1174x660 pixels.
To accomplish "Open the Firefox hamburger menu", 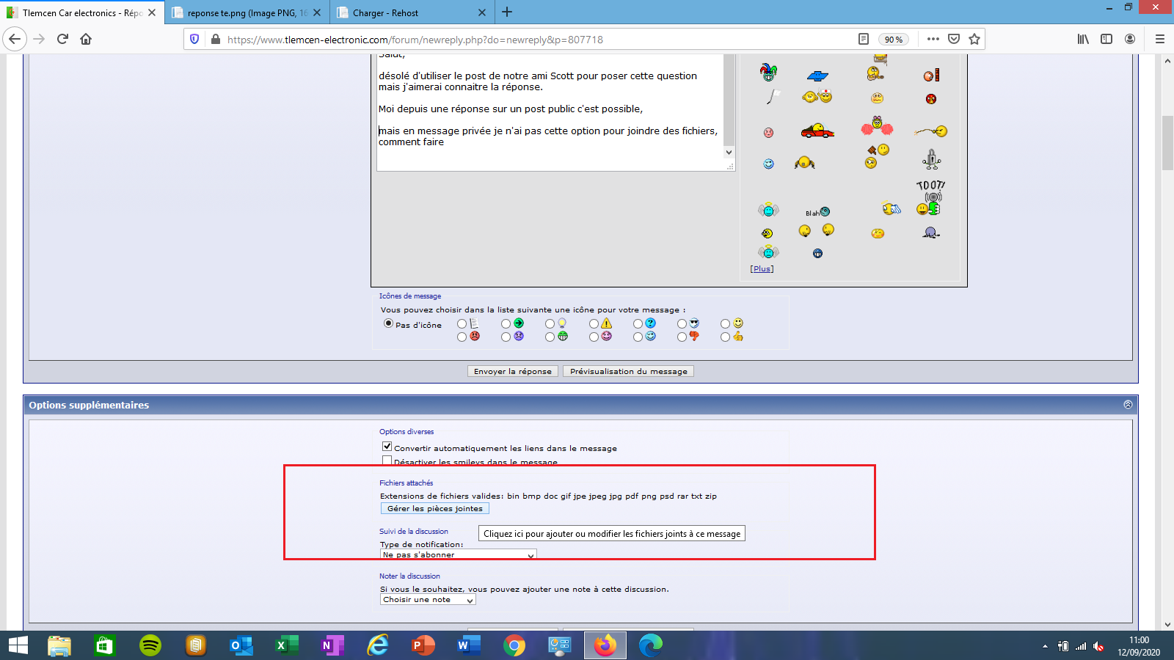I will (x=1160, y=39).
